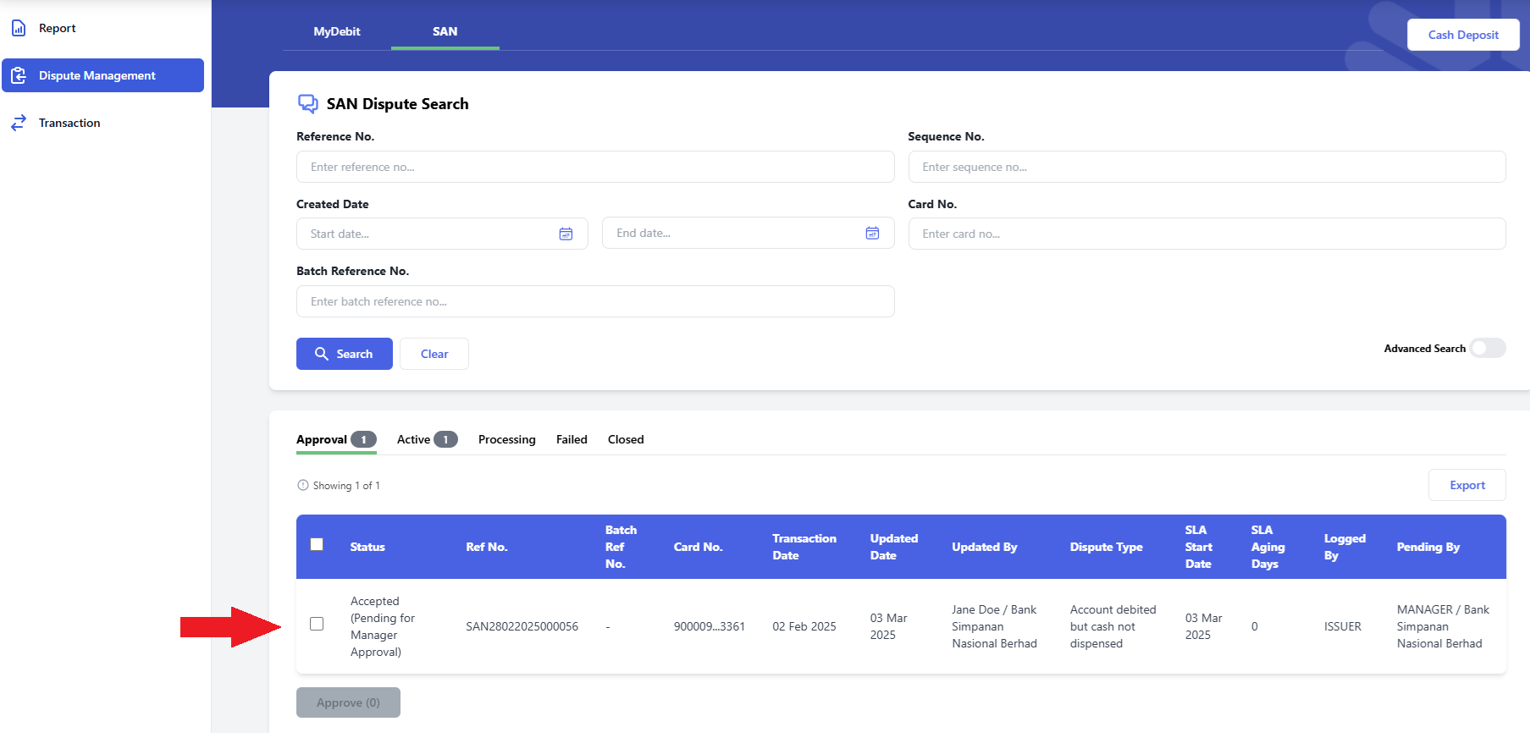Viewport: 1530px width, 738px height.
Task: Click the Cash Deposit button
Action: click(1463, 35)
